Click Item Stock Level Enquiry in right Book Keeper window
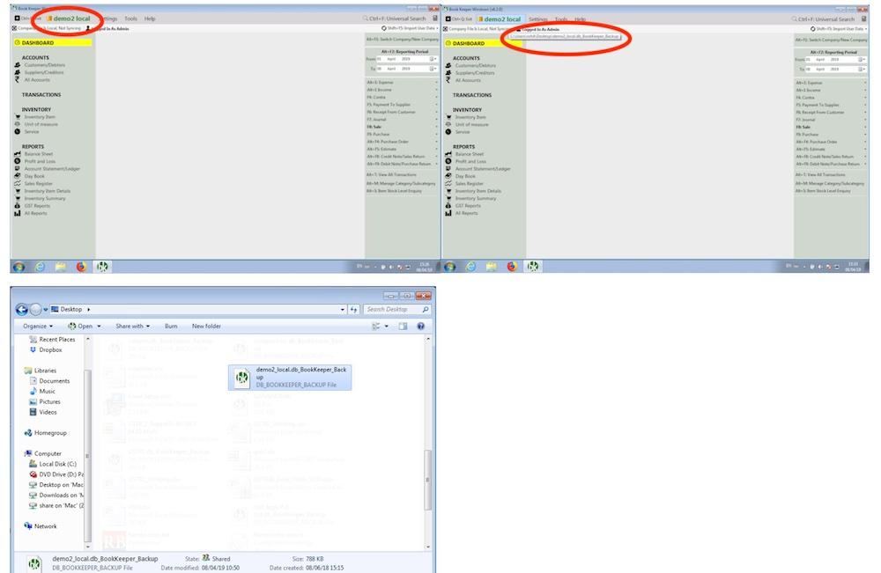This screenshot has height=573, width=881. (x=823, y=191)
